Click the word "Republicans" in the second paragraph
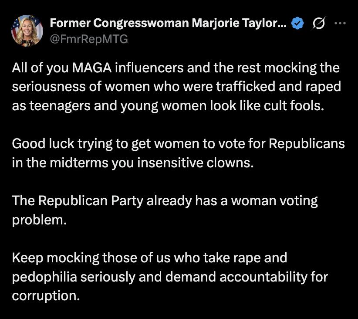Screen dimensions: 358x319 click(307, 143)
